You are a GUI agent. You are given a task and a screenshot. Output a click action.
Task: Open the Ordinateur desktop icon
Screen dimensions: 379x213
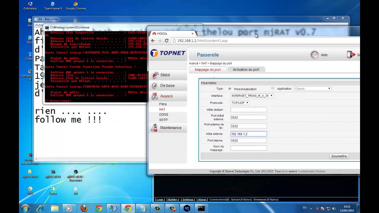tap(30, 6)
